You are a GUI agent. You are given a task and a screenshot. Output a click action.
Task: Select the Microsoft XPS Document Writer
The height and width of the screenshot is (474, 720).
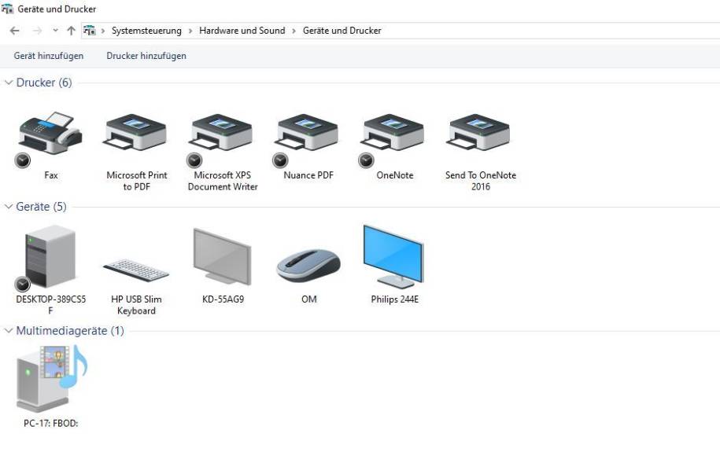coord(221,134)
